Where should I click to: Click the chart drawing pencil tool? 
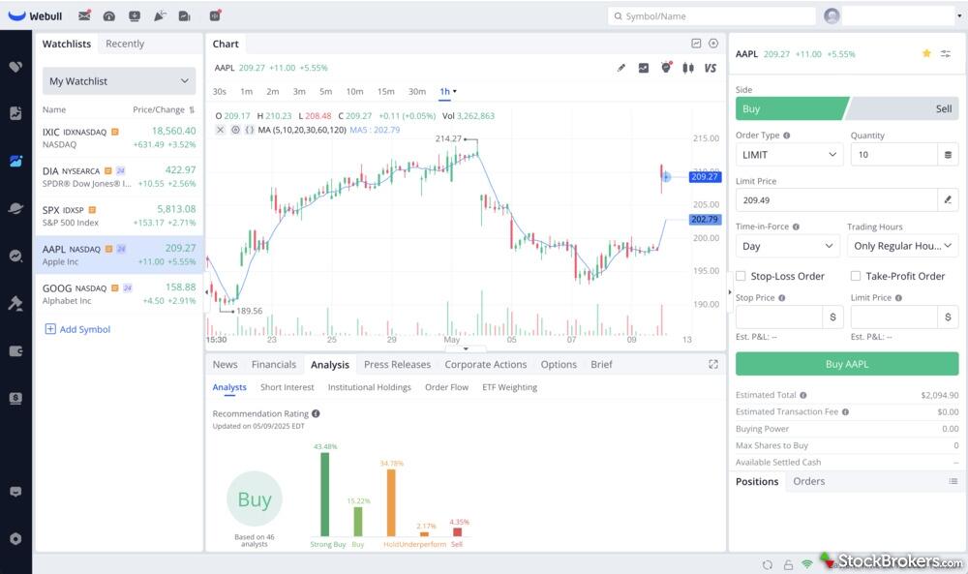(621, 68)
